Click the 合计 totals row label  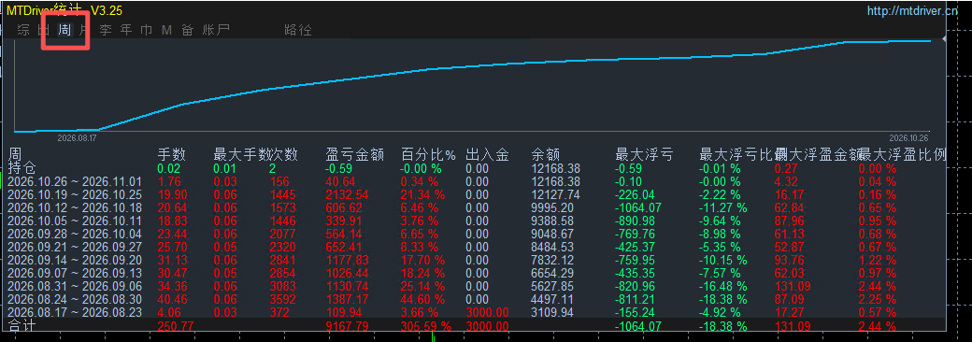click(x=22, y=326)
